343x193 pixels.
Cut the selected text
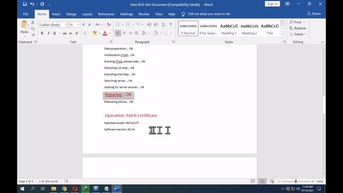[x=33, y=22]
